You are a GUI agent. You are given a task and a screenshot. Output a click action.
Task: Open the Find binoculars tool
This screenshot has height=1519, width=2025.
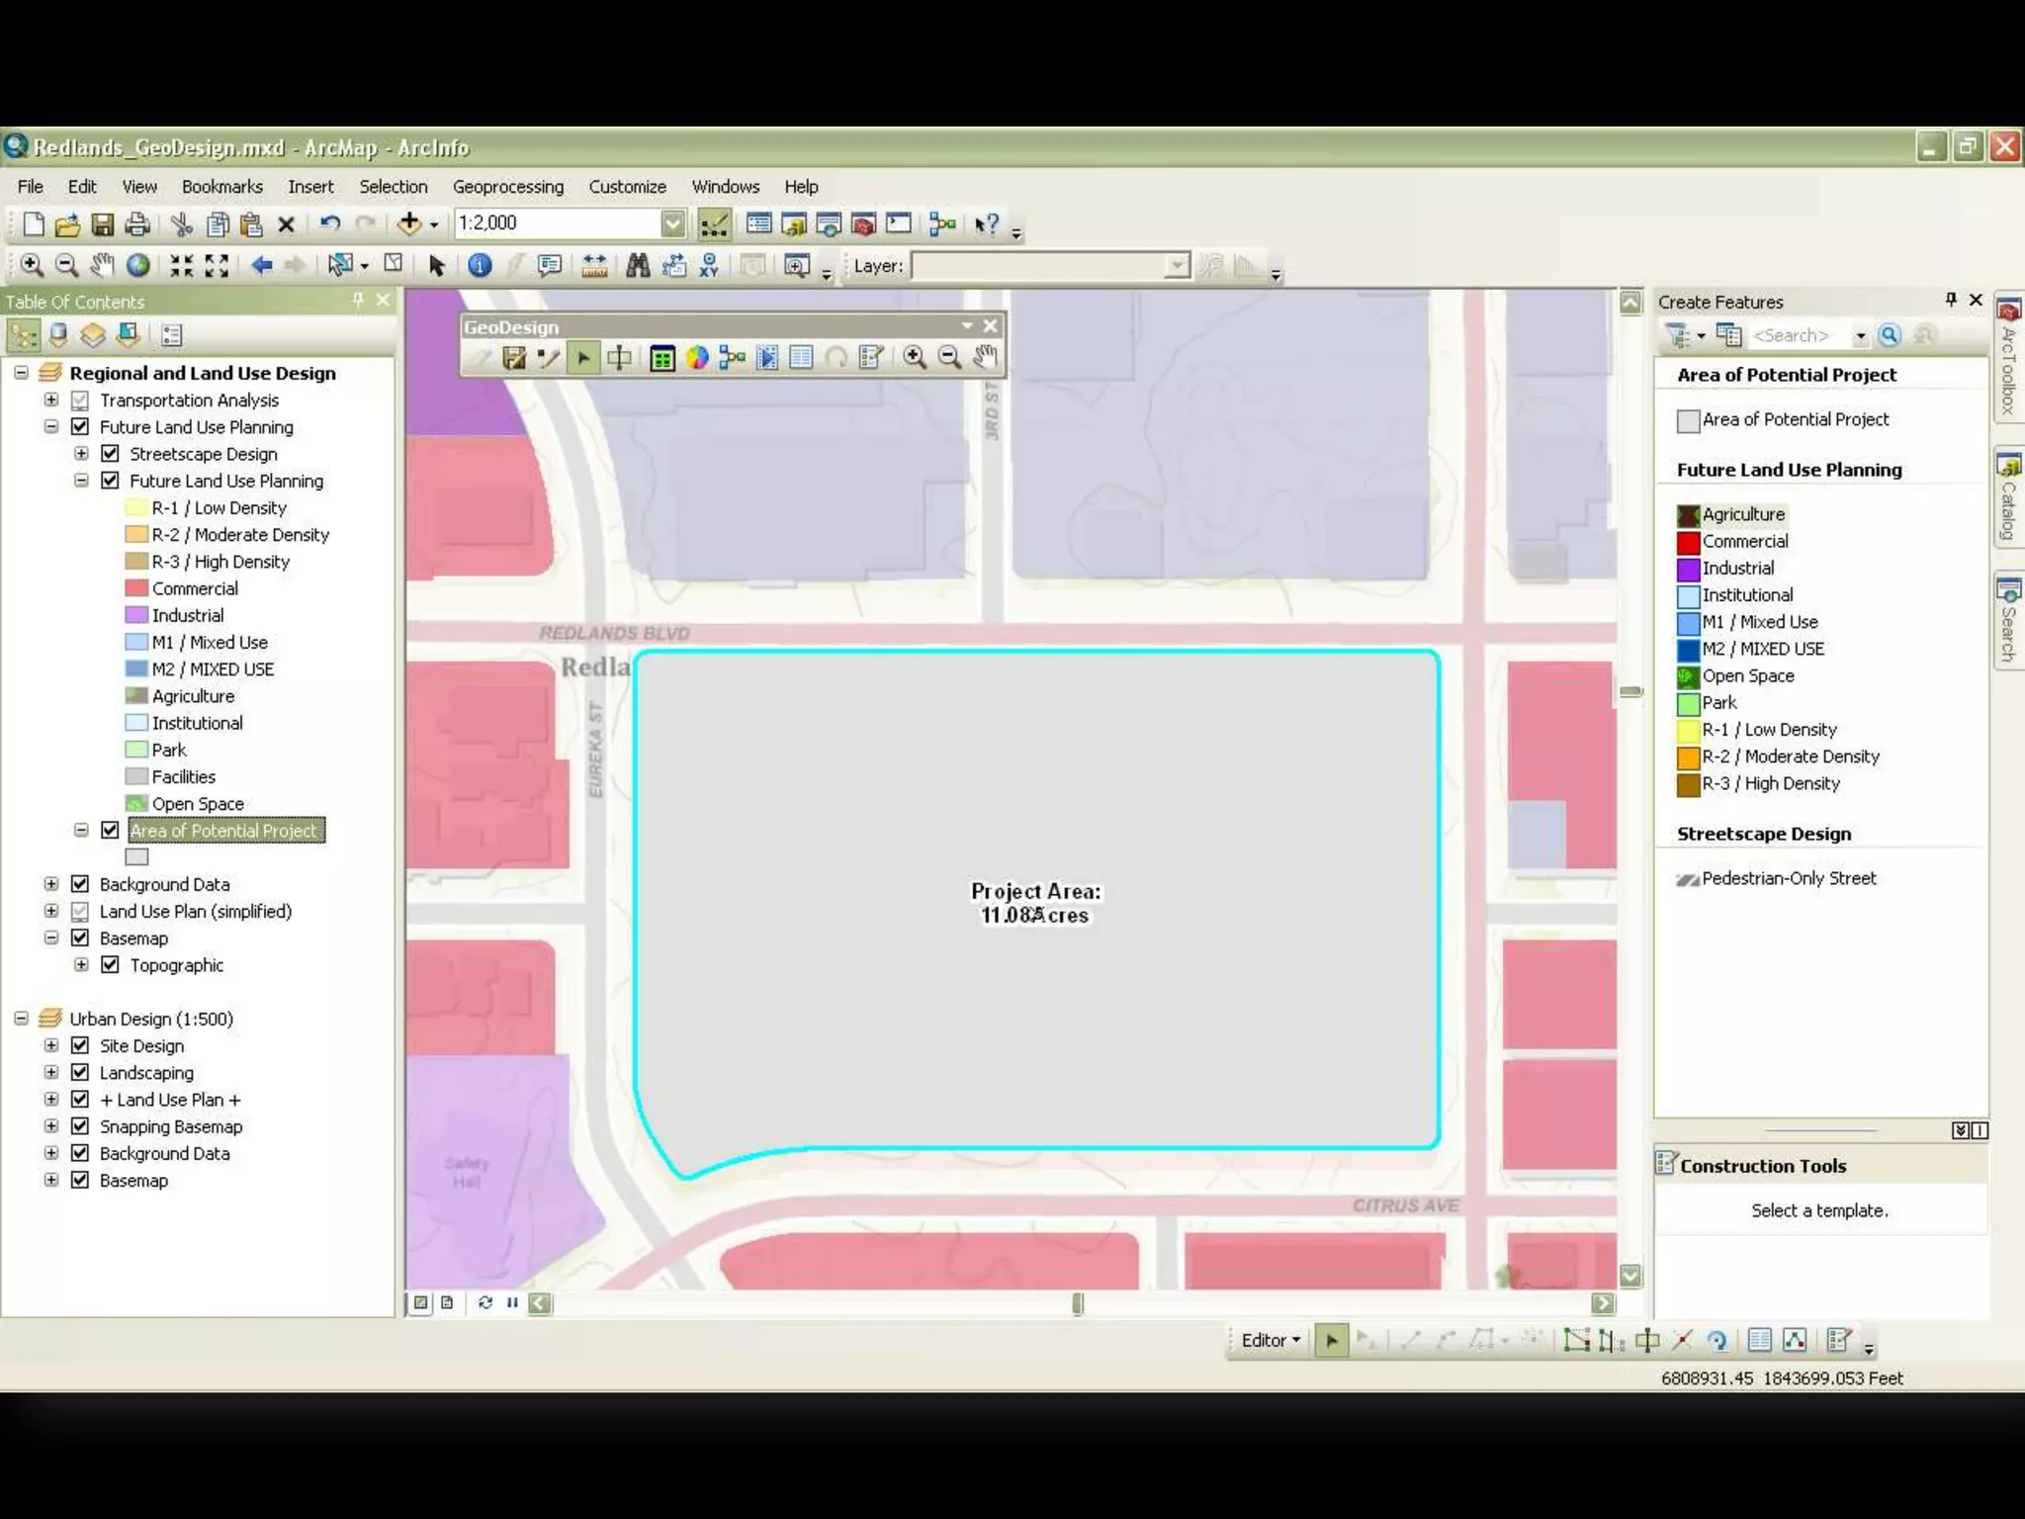[x=638, y=265]
